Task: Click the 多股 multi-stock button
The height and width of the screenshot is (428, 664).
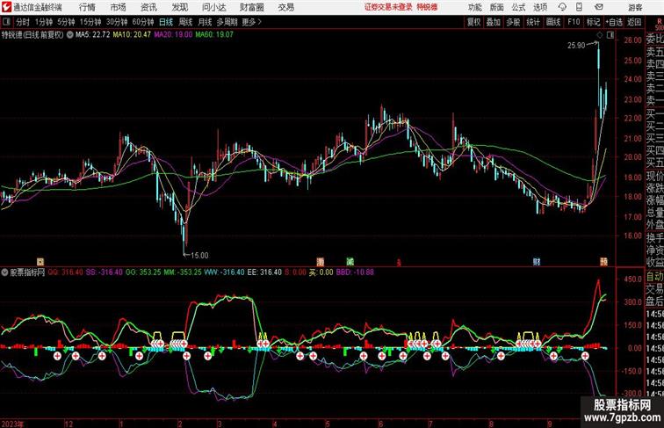Action: (513, 22)
